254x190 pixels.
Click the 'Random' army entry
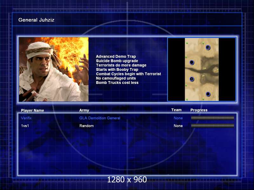click(86, 126)
